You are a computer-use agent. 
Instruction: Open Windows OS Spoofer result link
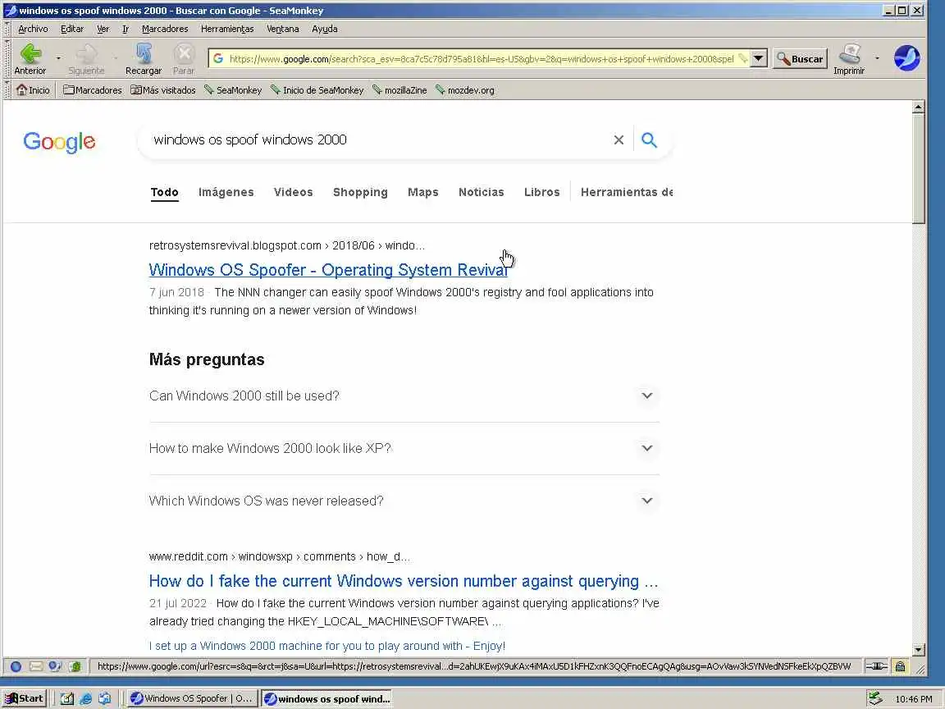click(328, 269)
